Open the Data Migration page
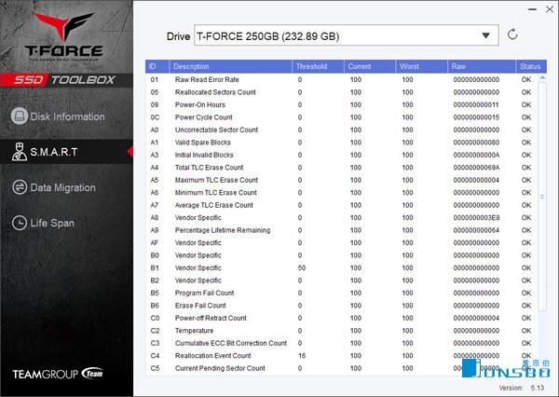 pyautogui.click(x=67, y=187)
